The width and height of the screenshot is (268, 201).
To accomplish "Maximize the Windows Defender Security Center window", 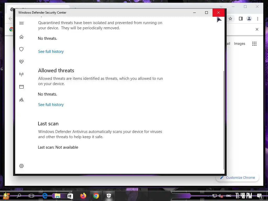I will tap(206, 13).
